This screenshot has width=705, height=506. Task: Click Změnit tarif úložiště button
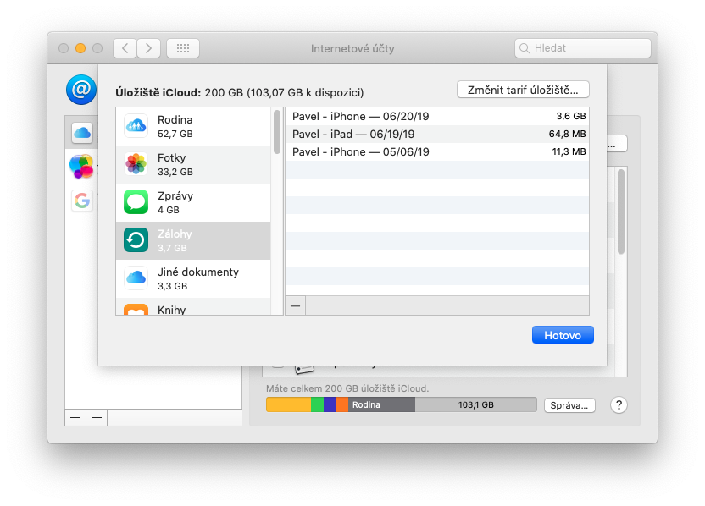coord(523,90)
